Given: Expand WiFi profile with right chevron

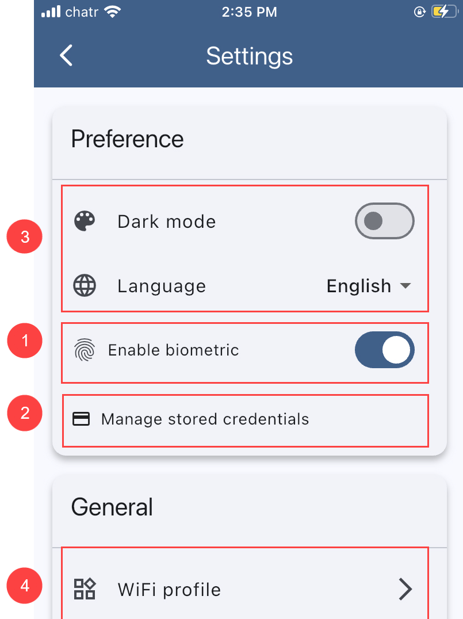Looking at the screenshot, I should pyautogui.click(x=405, y=589).
